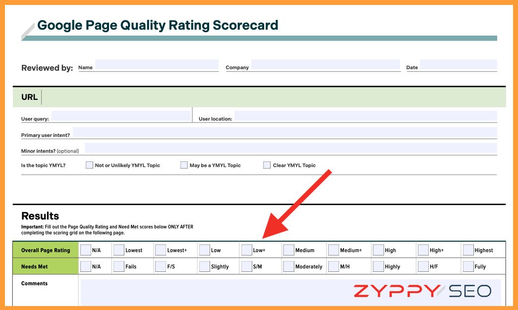The image size is (518, 310).
Task: Click the Needs Met row label
Action: point(34,266)
